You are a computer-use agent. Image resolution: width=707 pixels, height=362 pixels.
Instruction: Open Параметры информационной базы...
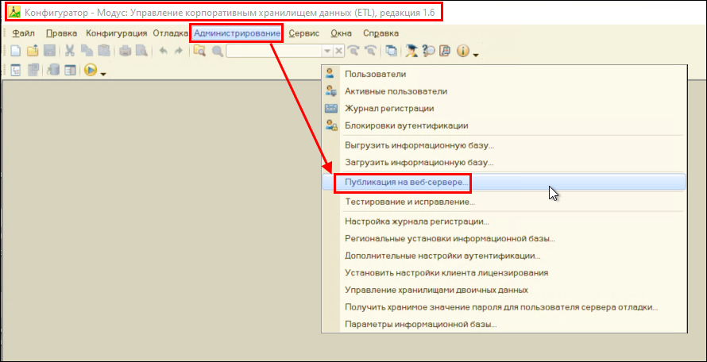pos(504,324)
